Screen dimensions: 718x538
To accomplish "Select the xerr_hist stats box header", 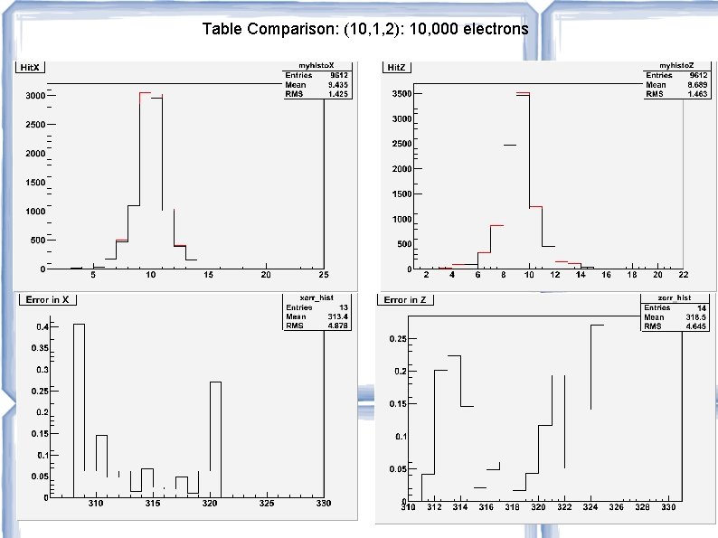I will [x=316, y=297].
